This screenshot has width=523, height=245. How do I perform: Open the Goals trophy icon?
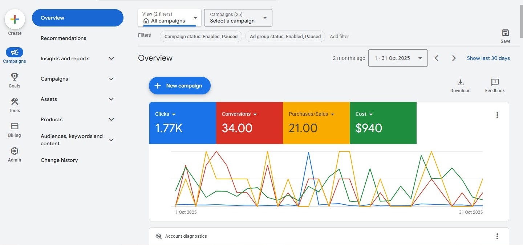pyautogui.click(x=15, y=77)
